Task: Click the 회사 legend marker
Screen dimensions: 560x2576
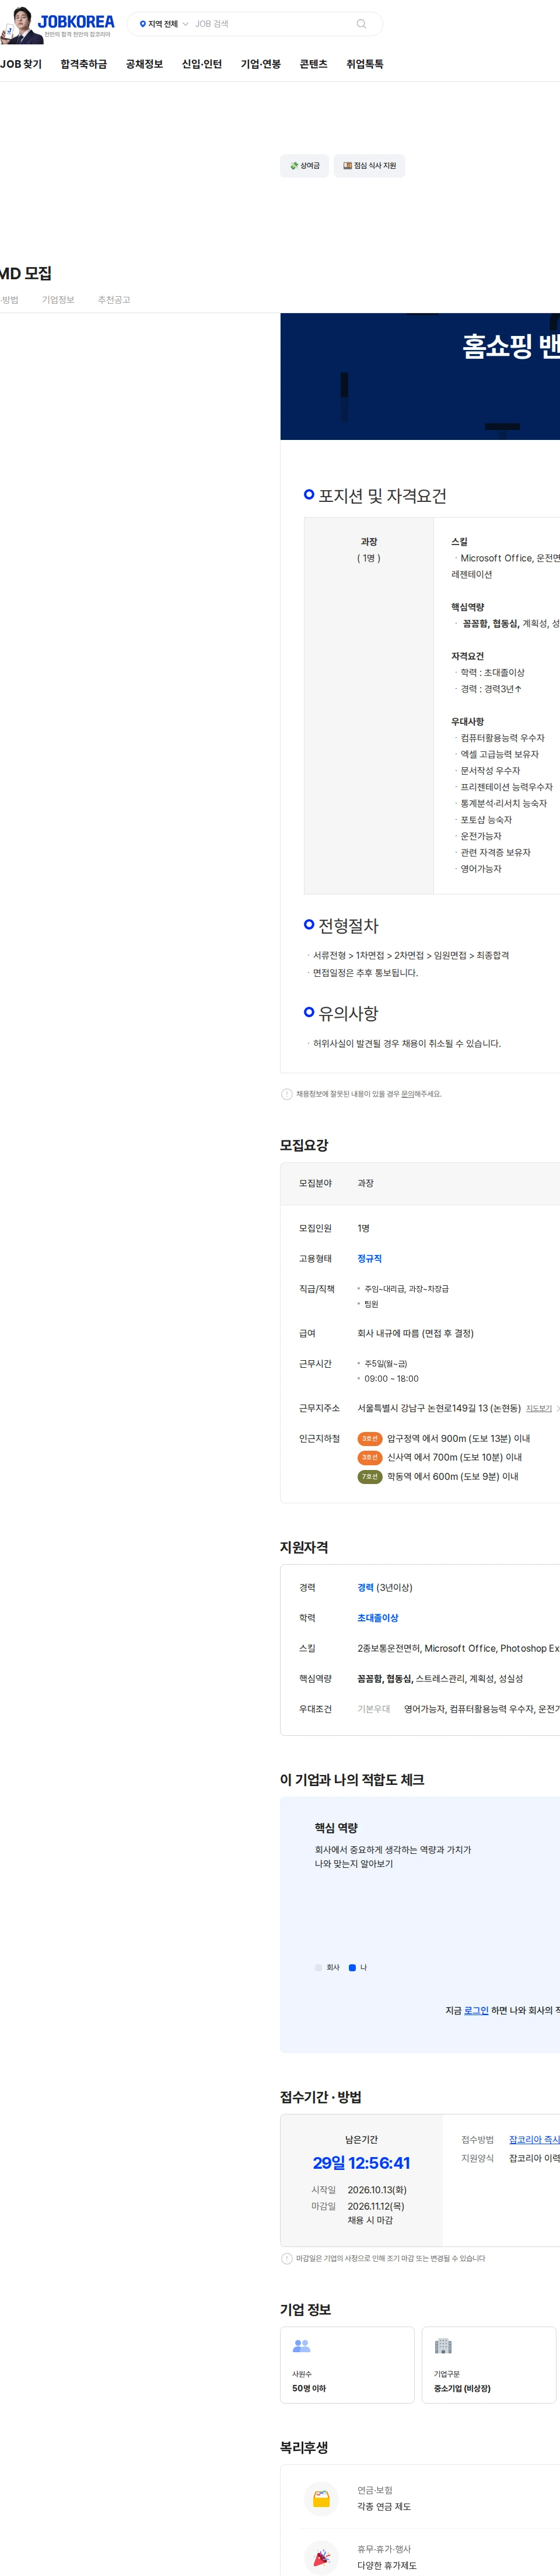Action: pos(318,1967)
